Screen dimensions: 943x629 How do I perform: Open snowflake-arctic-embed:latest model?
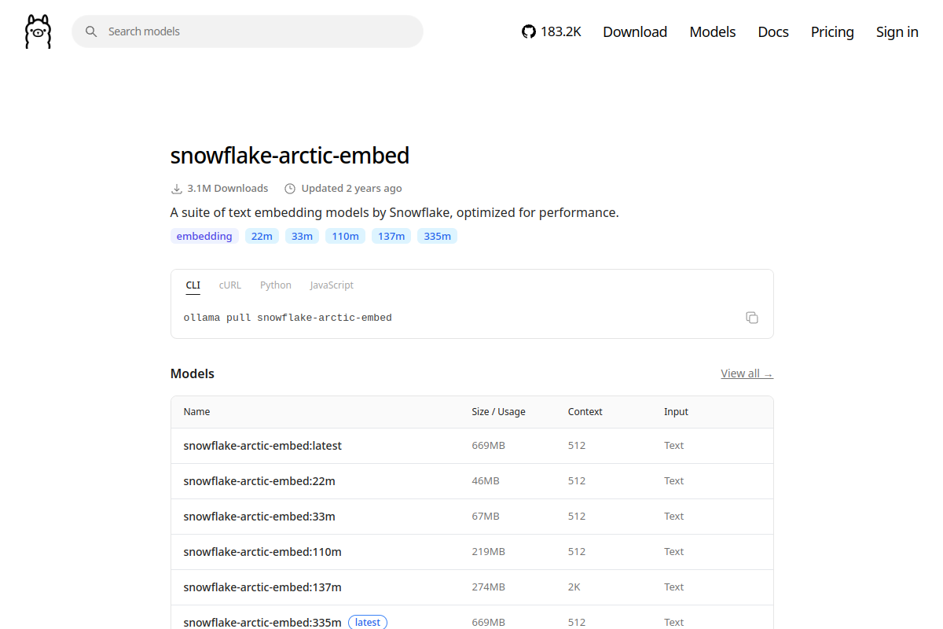262,446
